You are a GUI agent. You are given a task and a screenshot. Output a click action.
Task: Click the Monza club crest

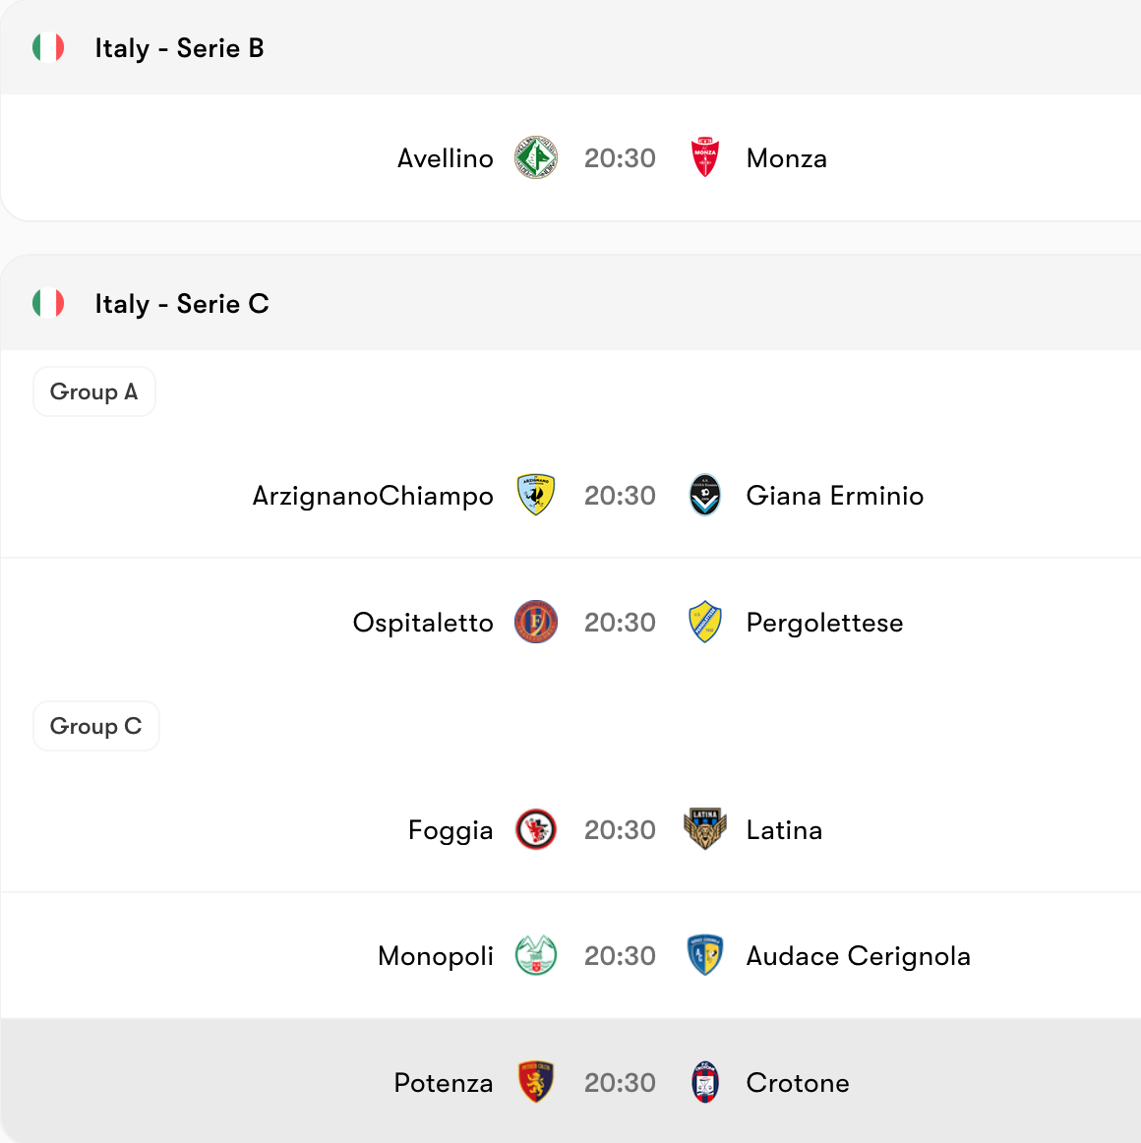[x=705, y=157]
